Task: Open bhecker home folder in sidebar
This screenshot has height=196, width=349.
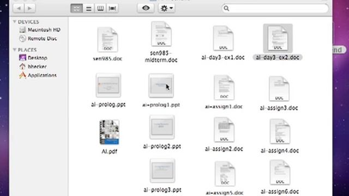Action: 33,66
